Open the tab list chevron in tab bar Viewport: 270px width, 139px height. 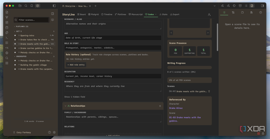pos(214,6)
